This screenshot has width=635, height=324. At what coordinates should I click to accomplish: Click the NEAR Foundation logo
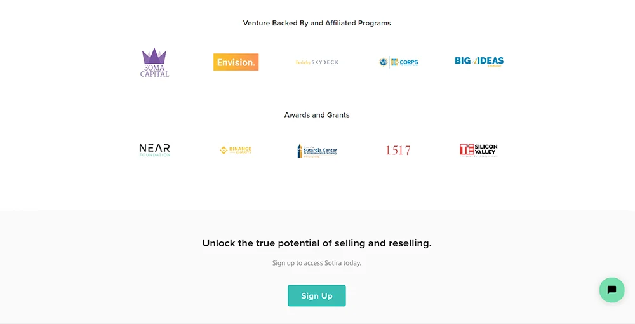(x=155, y=151)
